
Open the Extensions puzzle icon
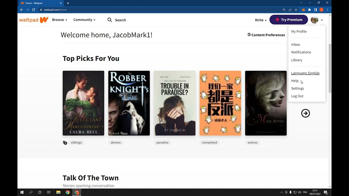click(309, 10)
